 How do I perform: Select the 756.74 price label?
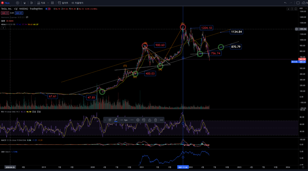click(216, 53)
